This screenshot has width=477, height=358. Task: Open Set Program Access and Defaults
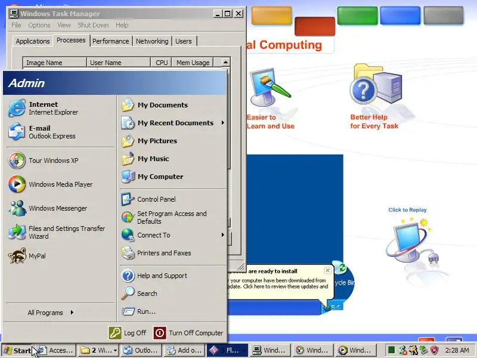173,217
